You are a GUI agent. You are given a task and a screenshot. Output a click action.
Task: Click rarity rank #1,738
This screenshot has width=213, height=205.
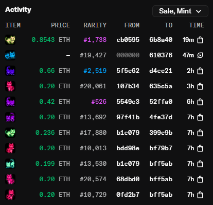95,40
